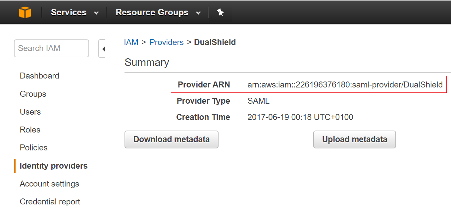451x217 pixels.
Task: Open Dashboard in the sidebar
Action: click(x=39, y=76)
